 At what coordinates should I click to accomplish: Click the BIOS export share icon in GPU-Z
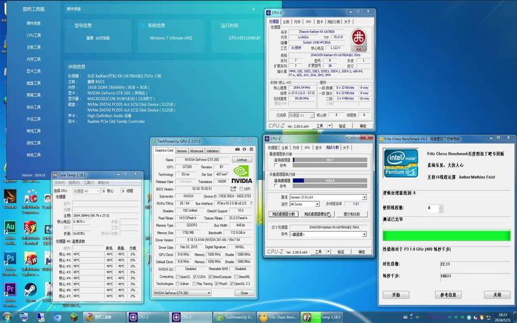click(233, 189)
